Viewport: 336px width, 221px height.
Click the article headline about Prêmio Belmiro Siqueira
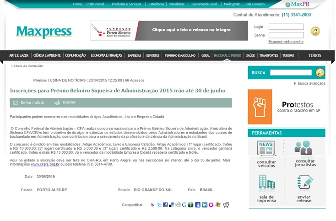pyautogui.click(x=118, y=91)
